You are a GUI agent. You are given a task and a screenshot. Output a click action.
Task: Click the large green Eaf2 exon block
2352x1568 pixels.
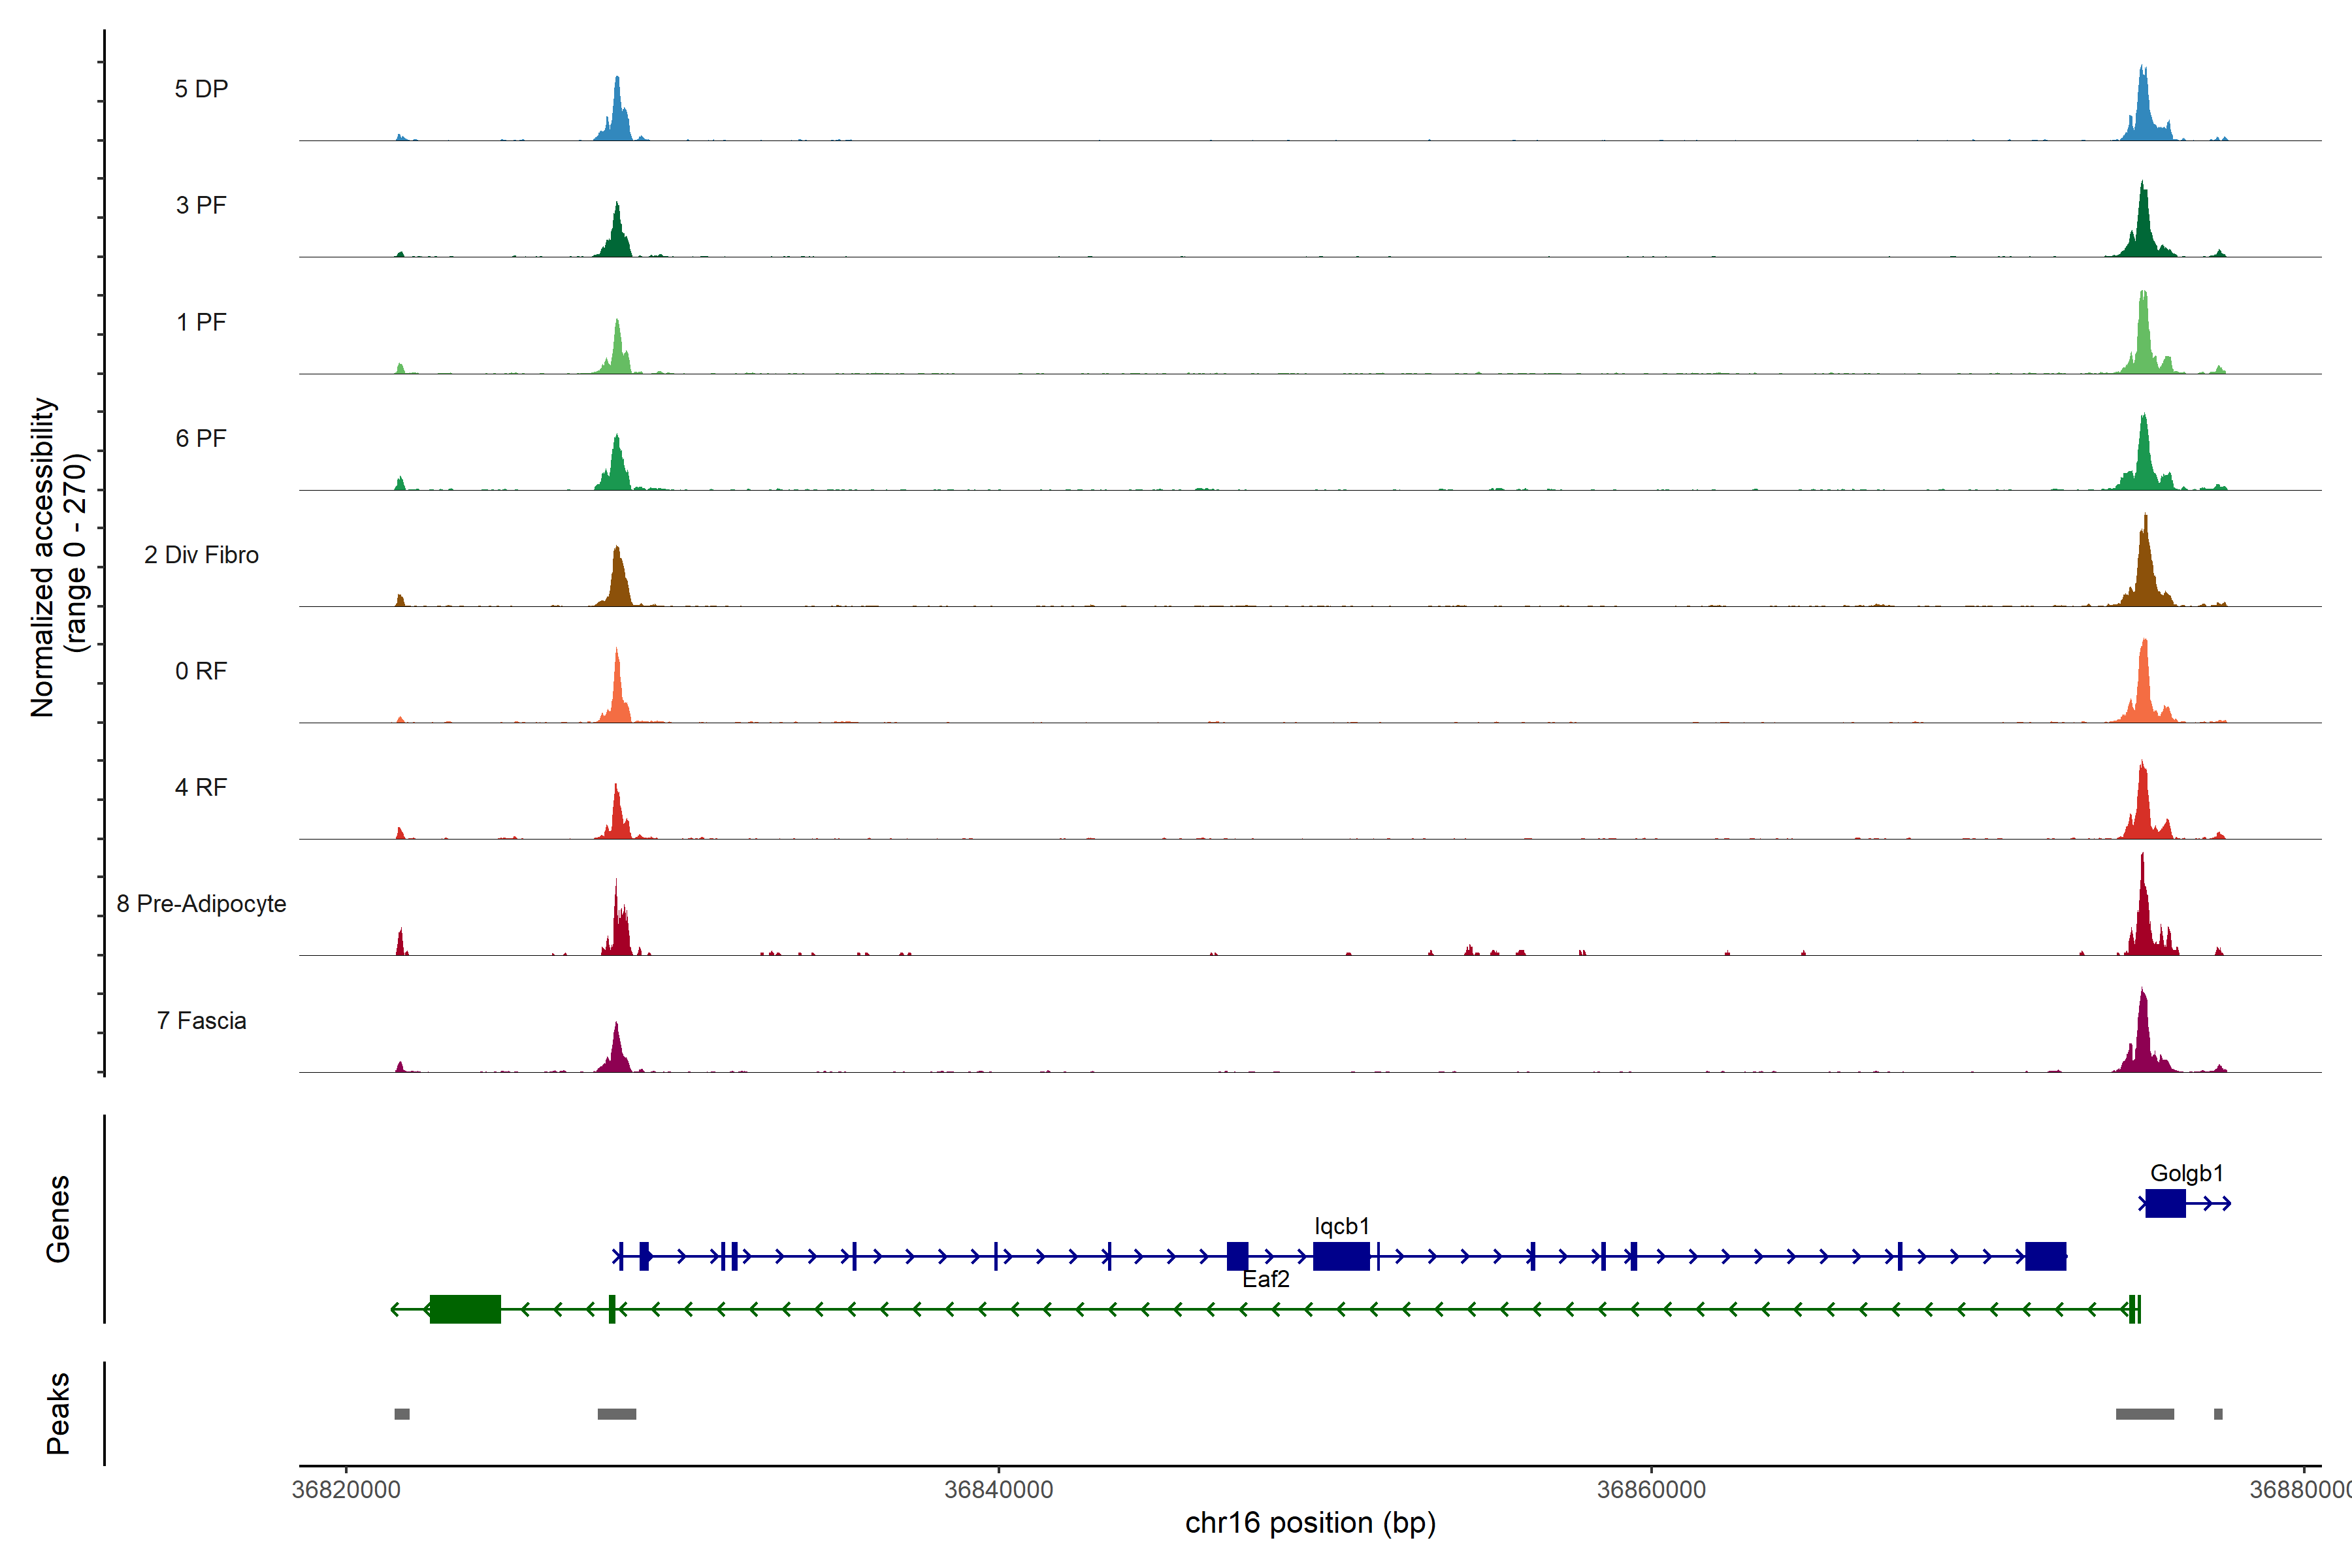coord(465,1309)
